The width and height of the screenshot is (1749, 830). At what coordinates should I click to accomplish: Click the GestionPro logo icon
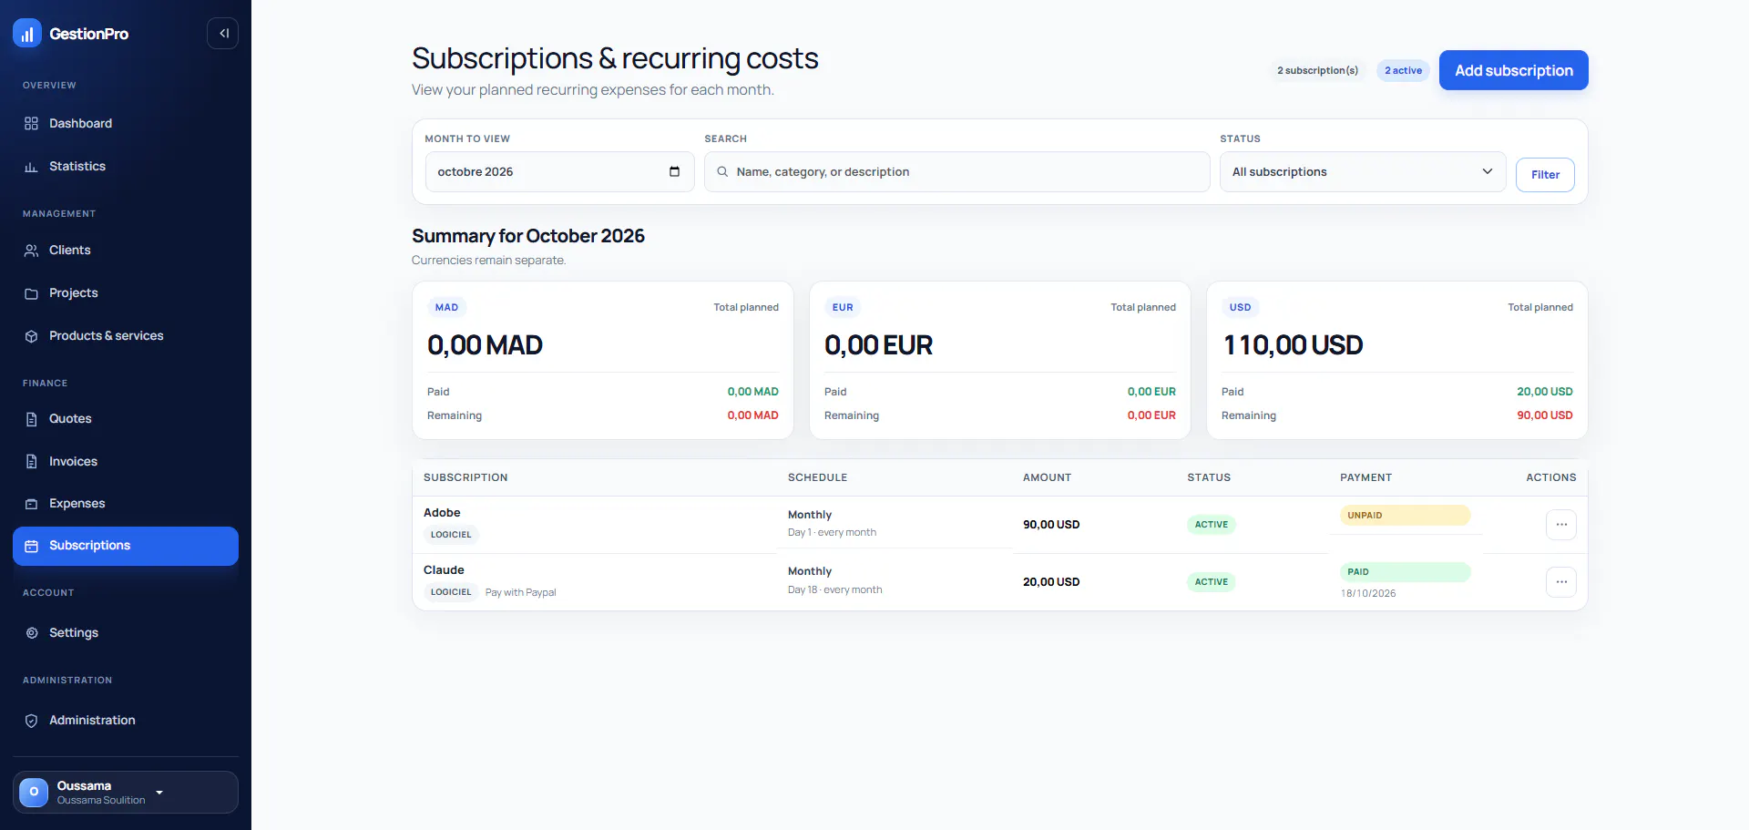pos(27,34)
